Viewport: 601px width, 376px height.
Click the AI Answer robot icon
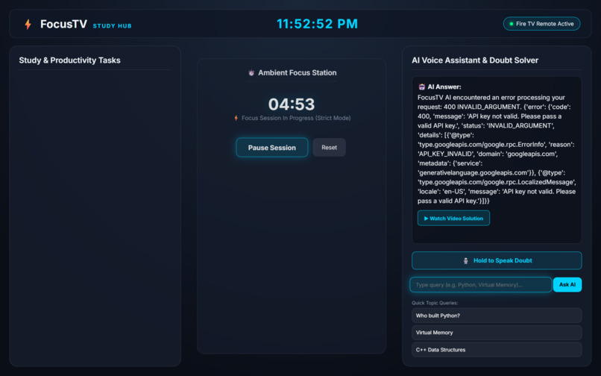point(421,87)
